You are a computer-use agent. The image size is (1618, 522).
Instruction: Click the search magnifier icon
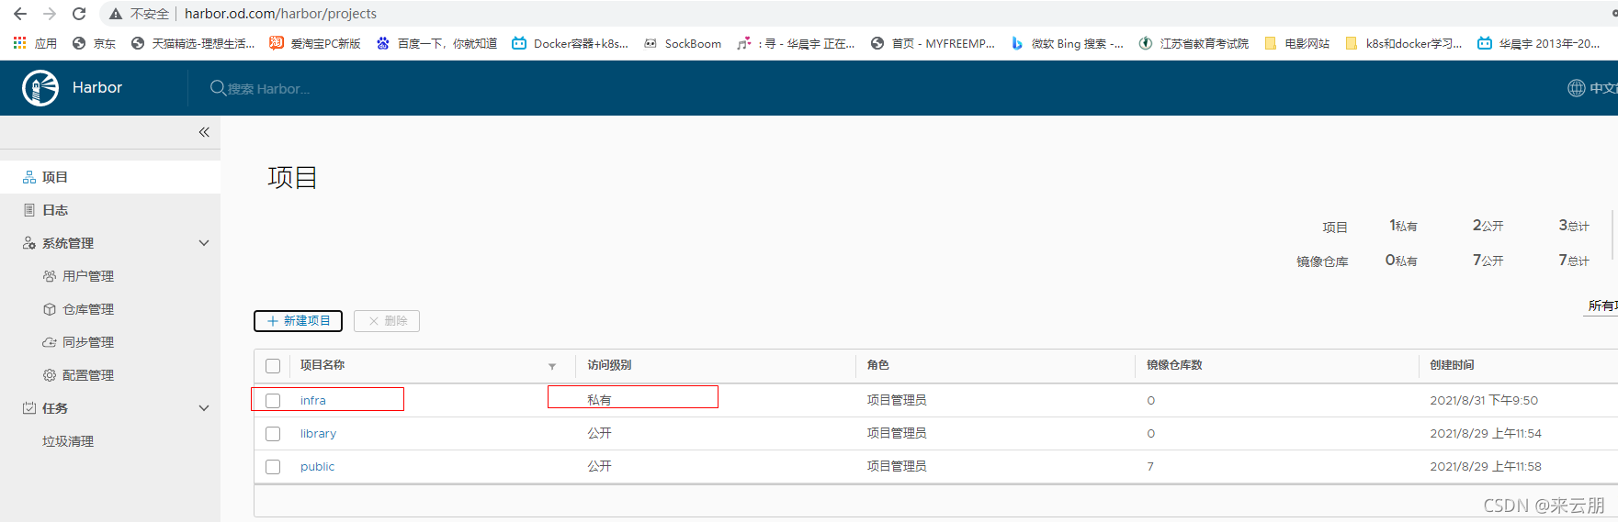[x=218, y=88]
